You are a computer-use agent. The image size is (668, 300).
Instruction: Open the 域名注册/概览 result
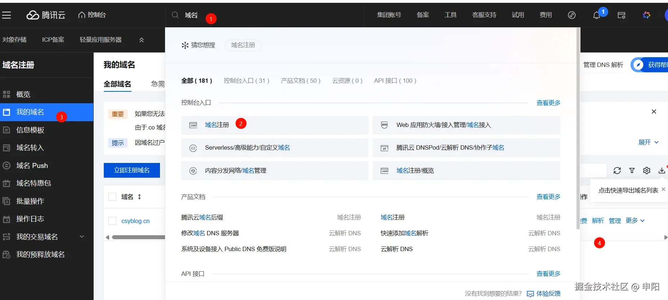[467, 171]
